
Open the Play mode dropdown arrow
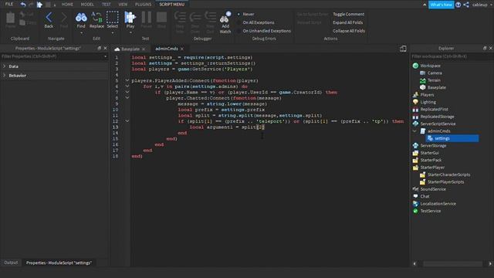pyautogui.click(x=130, y=32)
